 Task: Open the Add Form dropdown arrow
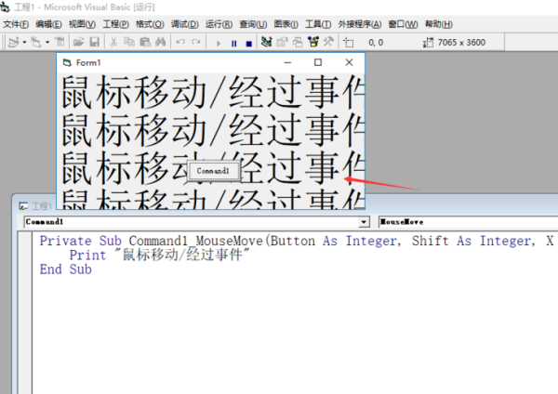(x=47, y=43)
